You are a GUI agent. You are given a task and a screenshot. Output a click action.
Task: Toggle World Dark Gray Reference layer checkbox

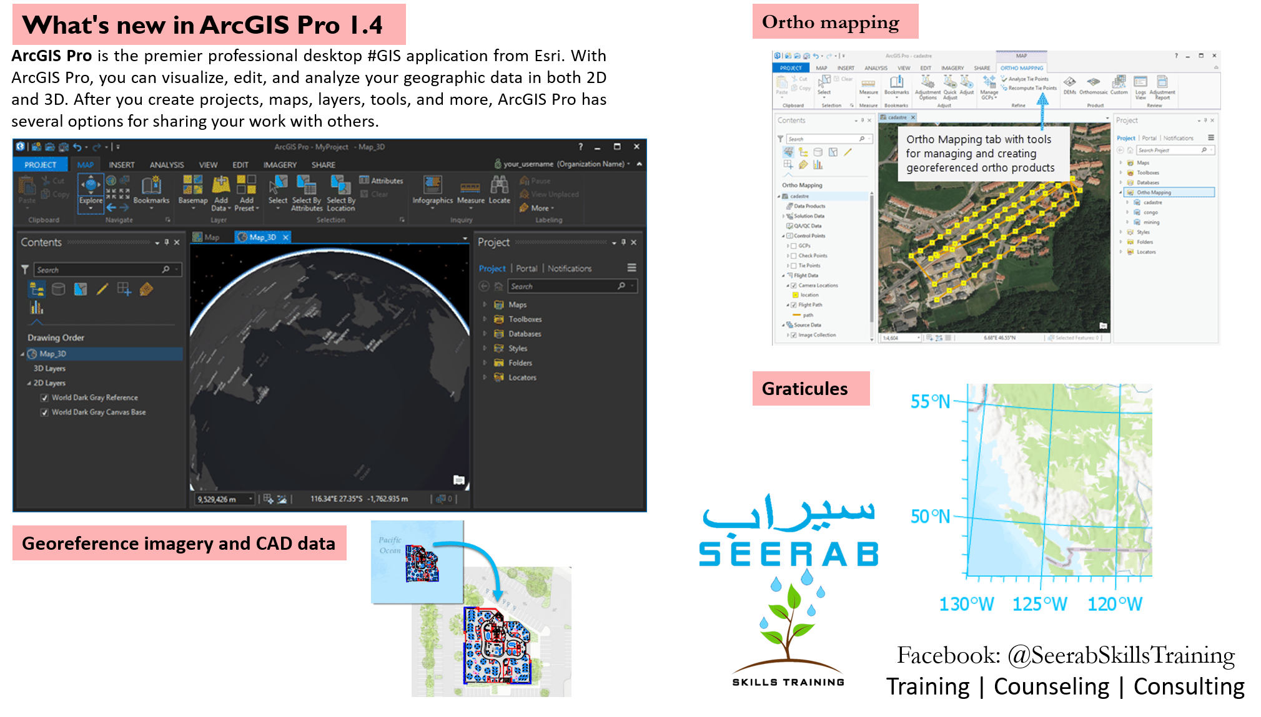[x=44, y=398]
